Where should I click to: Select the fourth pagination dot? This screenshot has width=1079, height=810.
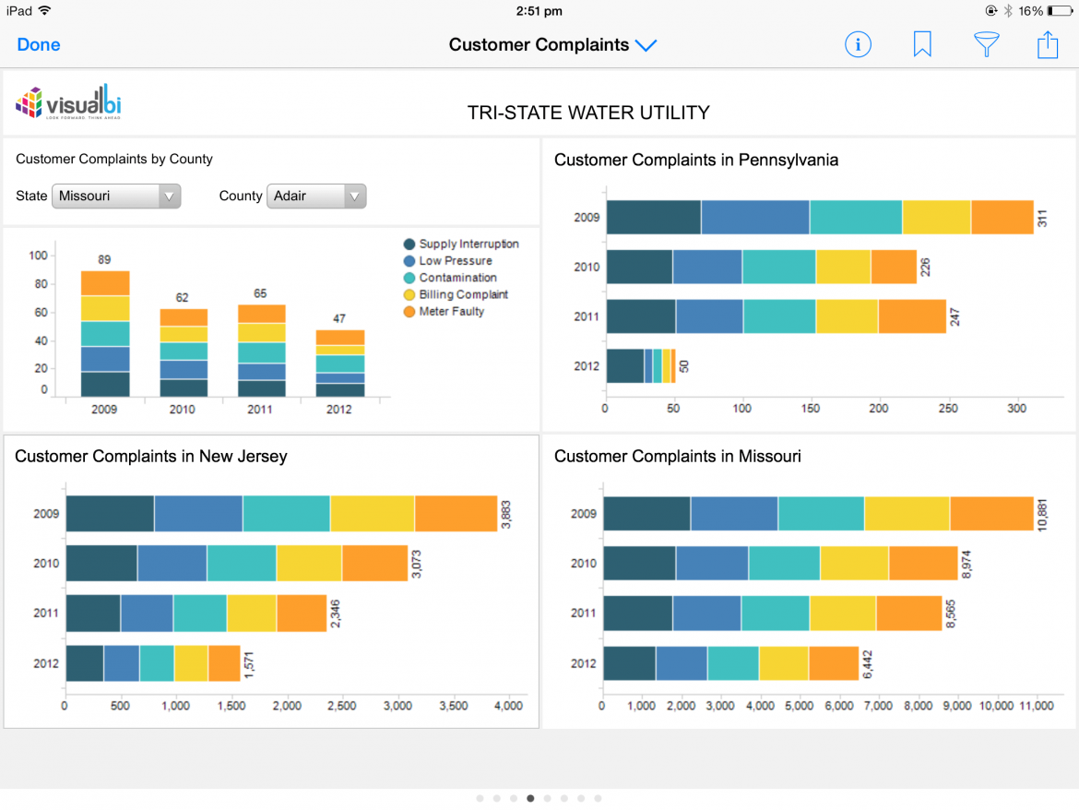click(530, 798)
